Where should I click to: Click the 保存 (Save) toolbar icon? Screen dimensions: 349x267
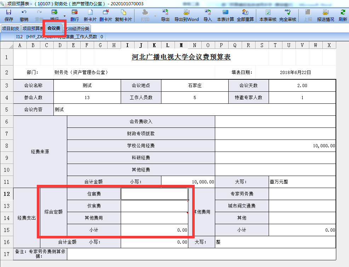pos(9,15)
